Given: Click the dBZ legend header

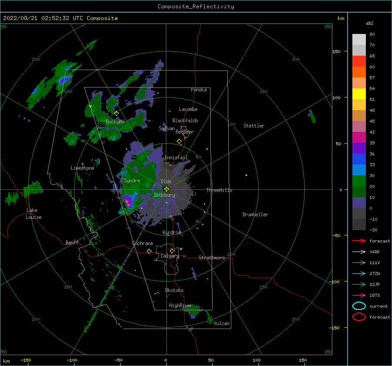Looking at the screenshot, I should point(369,23).
